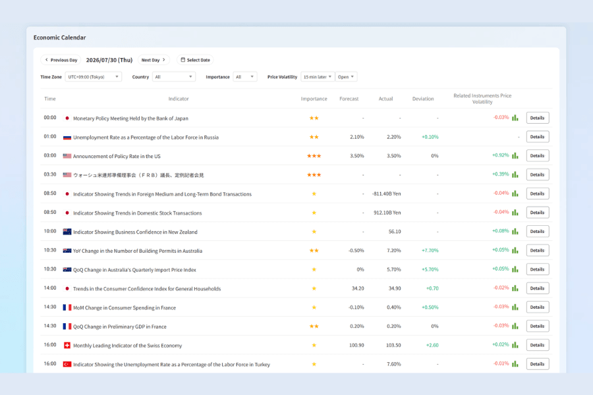Click US flag beside Announcement of Policy Rate
The image size is (593, 395).
pyautogui.click(x=67, y=156)
